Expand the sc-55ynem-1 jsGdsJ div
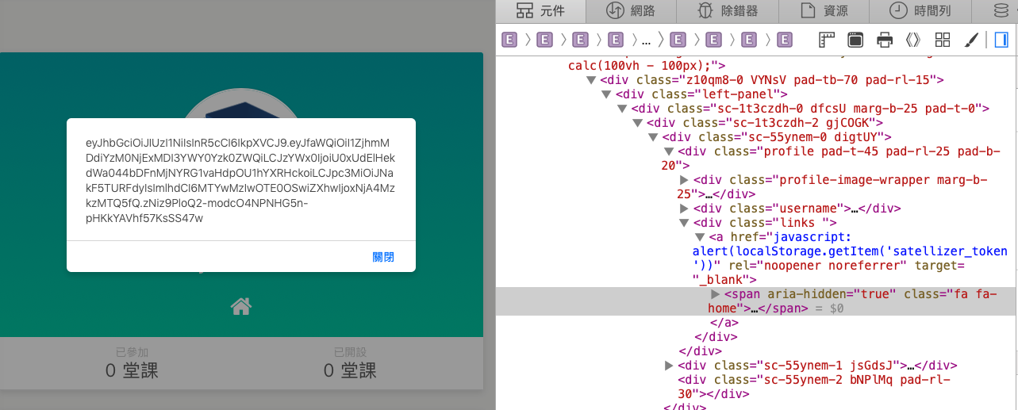This screenshot has height=410, width=1018. pos(668,366)
